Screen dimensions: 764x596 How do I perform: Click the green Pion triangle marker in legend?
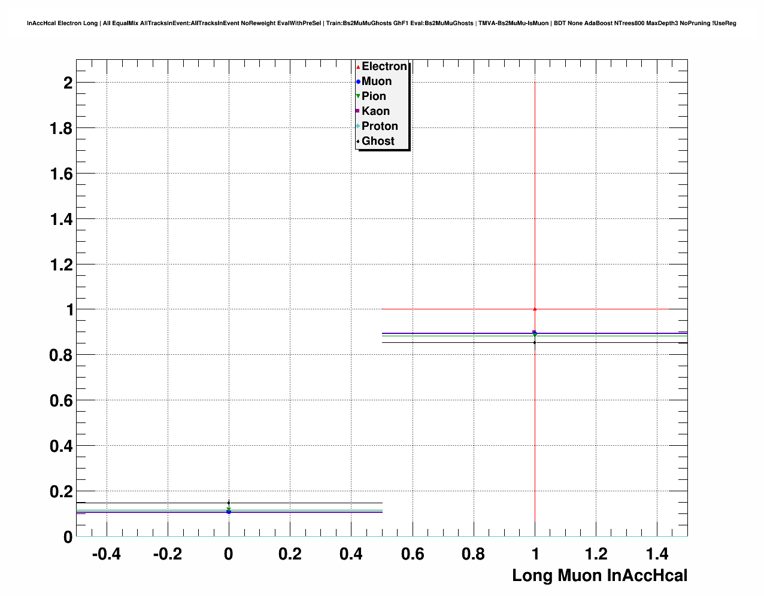358,96
